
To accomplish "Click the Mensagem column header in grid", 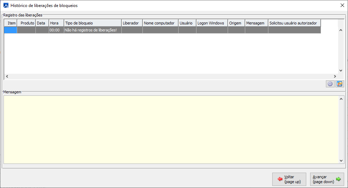I will click(x=256, y=23).
